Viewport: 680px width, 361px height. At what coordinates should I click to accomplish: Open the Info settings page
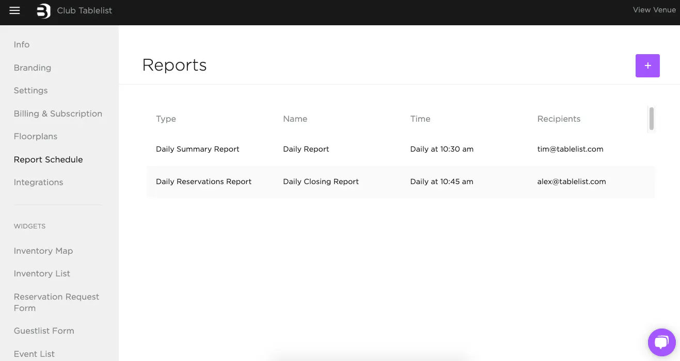[x=22, y=45]
